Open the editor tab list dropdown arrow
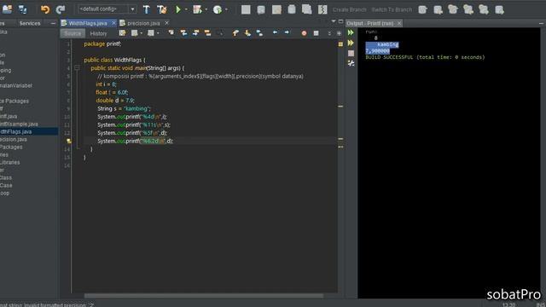This screenshot has height=307, width=546. 334,21
